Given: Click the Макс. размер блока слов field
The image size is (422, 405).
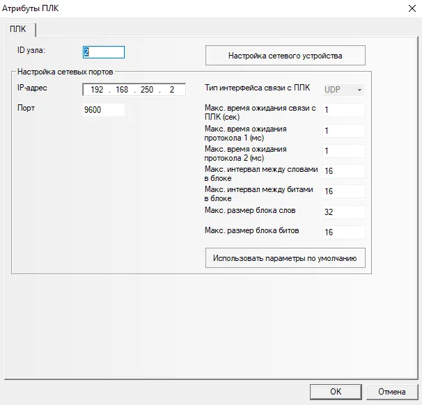Looking at the screenshot, I should pos(344,212).
